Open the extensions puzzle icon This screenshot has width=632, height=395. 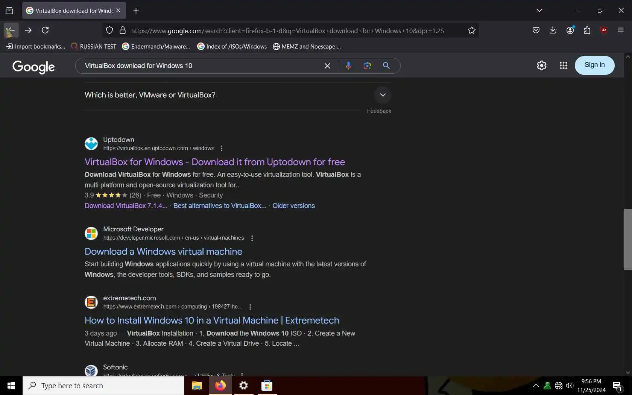tap(587, 30)
